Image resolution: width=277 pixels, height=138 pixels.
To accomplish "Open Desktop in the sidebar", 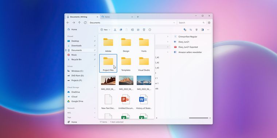I will click(81, 41).
